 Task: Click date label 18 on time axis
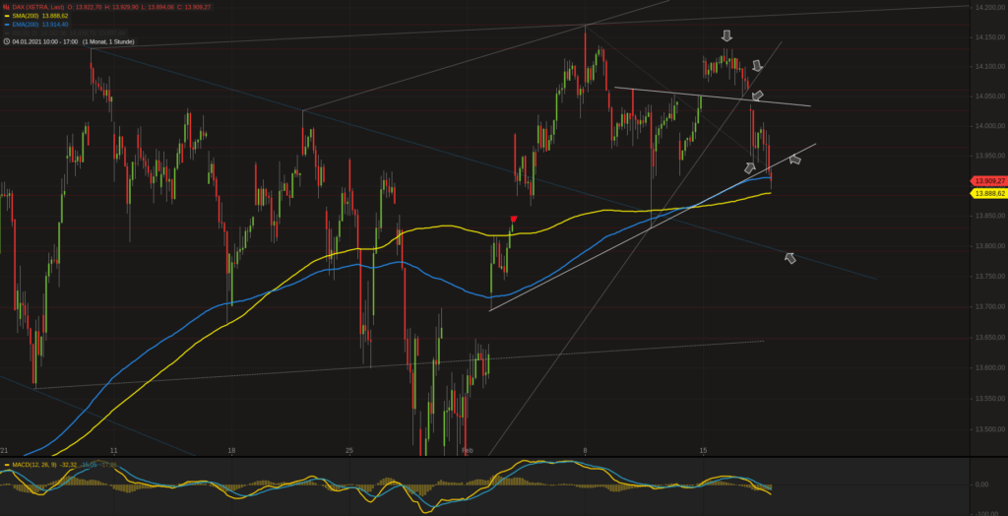coord(231,451)
